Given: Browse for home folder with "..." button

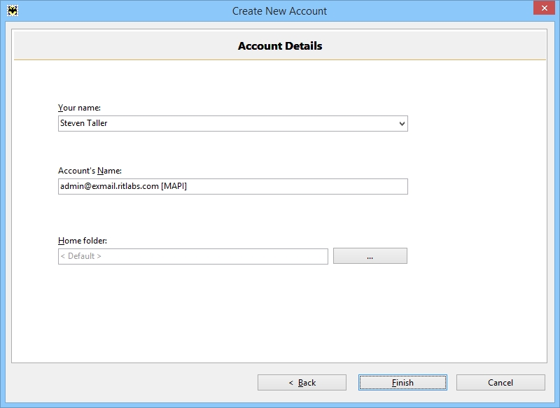Looking at the screenshot, I should (x=370, y=256).
